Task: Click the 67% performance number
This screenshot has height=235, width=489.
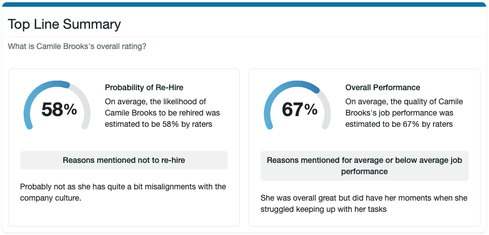Action: pos(299,109)
